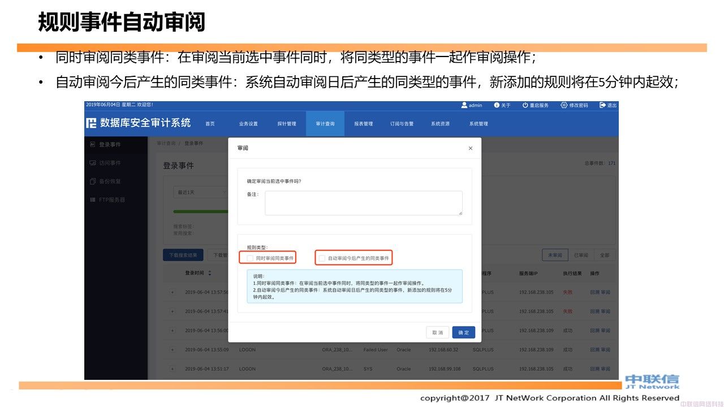Image resolution: width=724 pixels, height=407 pixels.
Task: Click the 192.168.99.108 cell
Action: (445, 369)
